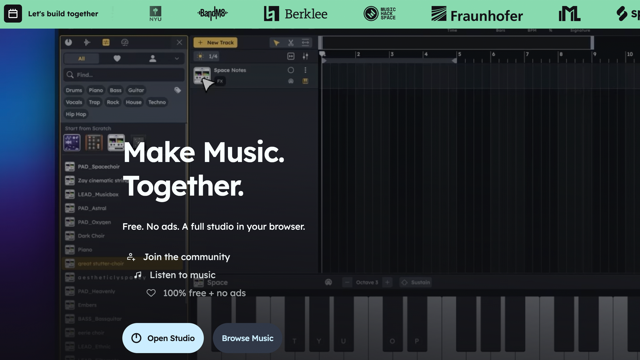
Task: Close the library panel with the X
Action: click(x=179, y=42)
